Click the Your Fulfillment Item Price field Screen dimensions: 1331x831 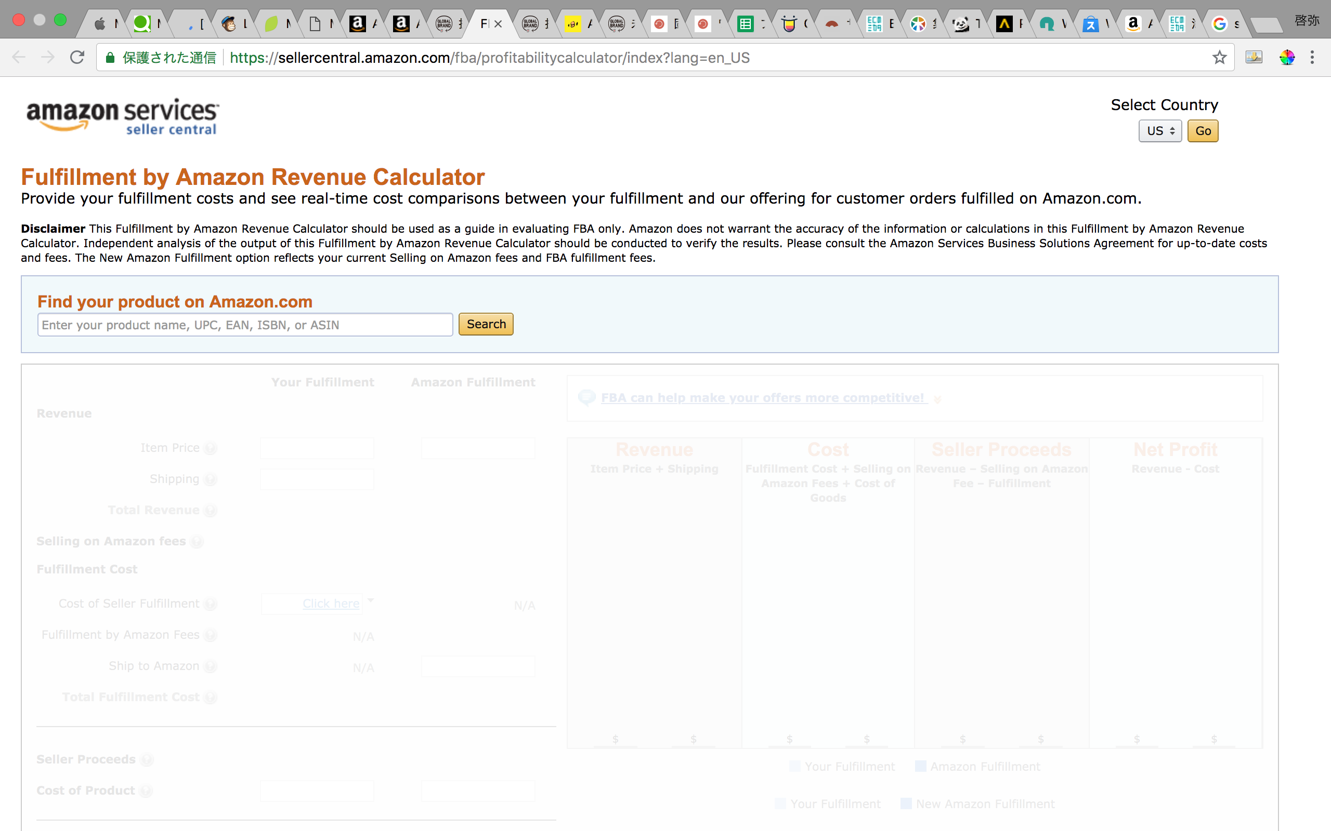point(317,448)
